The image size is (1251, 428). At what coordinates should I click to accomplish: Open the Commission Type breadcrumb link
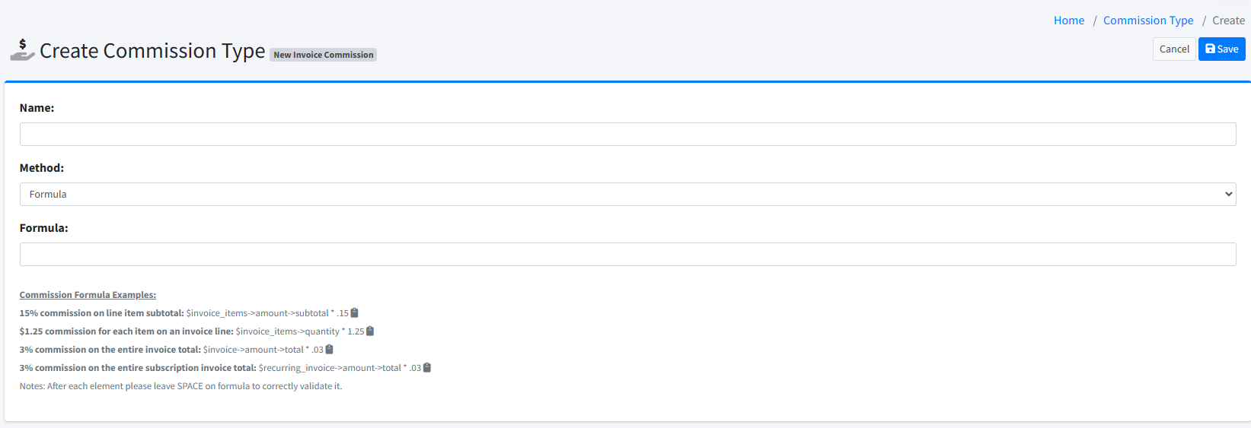1147,21
